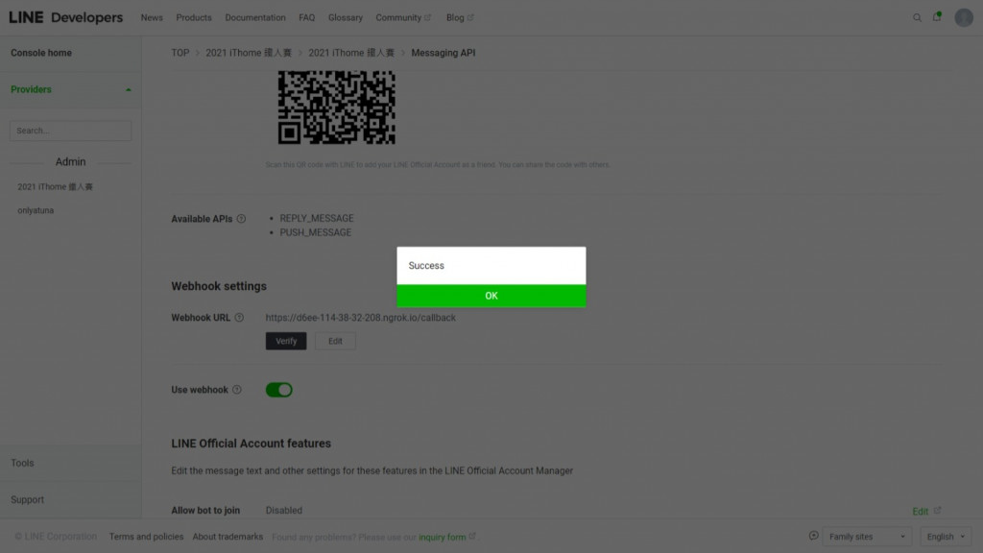This screenshot has height=553, width=983.
Task: Click the Webhook settings heading
Action: click(x=219, y=286)
